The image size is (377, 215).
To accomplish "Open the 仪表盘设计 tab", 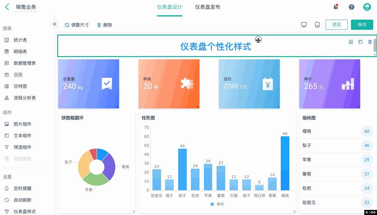I will click(170, 7).
